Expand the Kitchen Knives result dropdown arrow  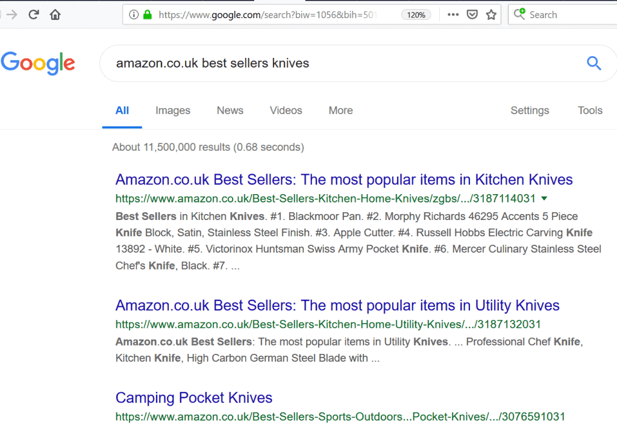(x=544, y=198)
